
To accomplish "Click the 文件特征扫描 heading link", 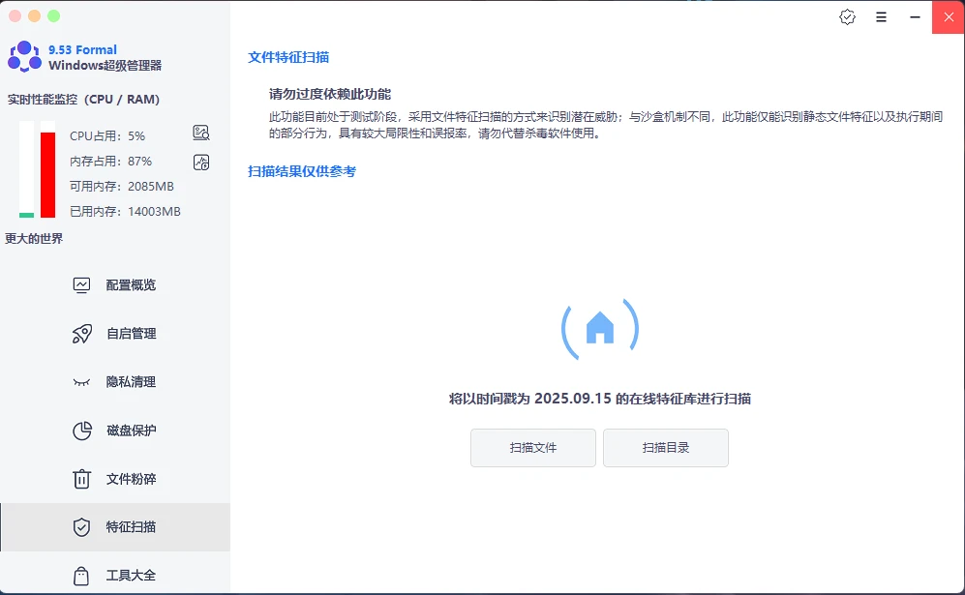I will tap(289, 57).
